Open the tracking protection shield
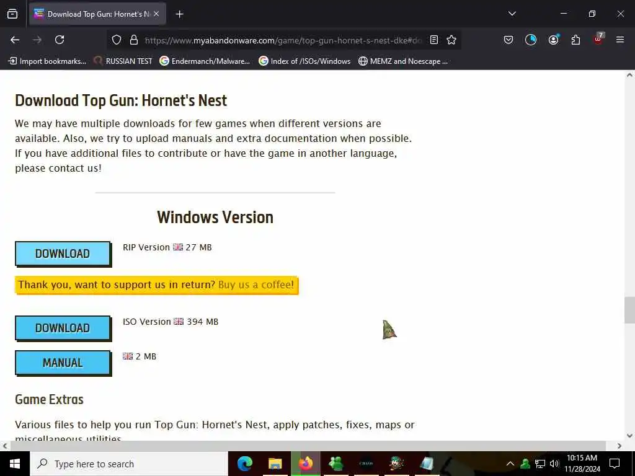Viewport: 635px width, 476px height. coord(117,40)
